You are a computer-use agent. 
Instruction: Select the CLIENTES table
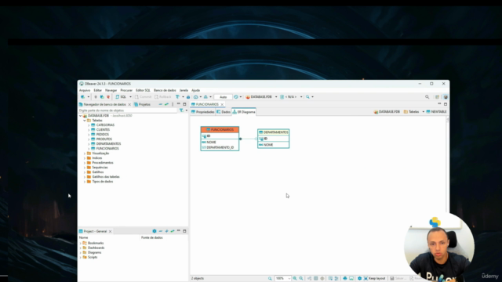[103, 130]
